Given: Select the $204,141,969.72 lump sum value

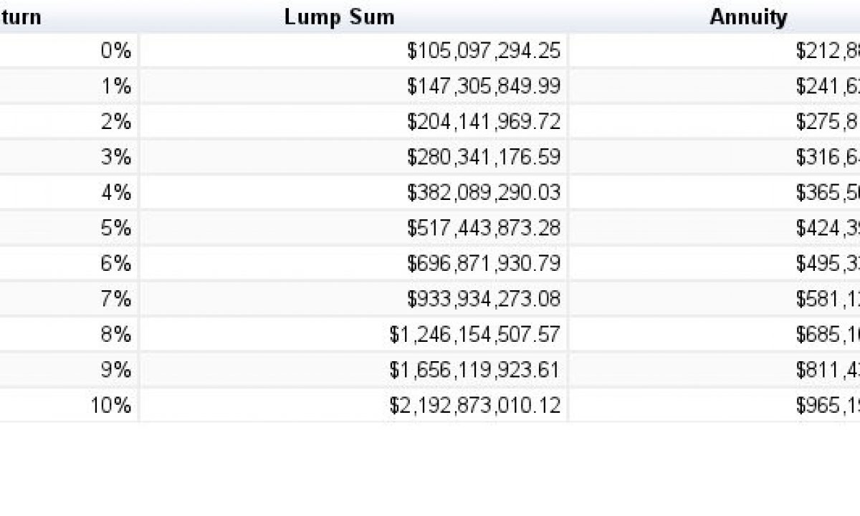Looking at the screenshot, I should pos(484,122).
